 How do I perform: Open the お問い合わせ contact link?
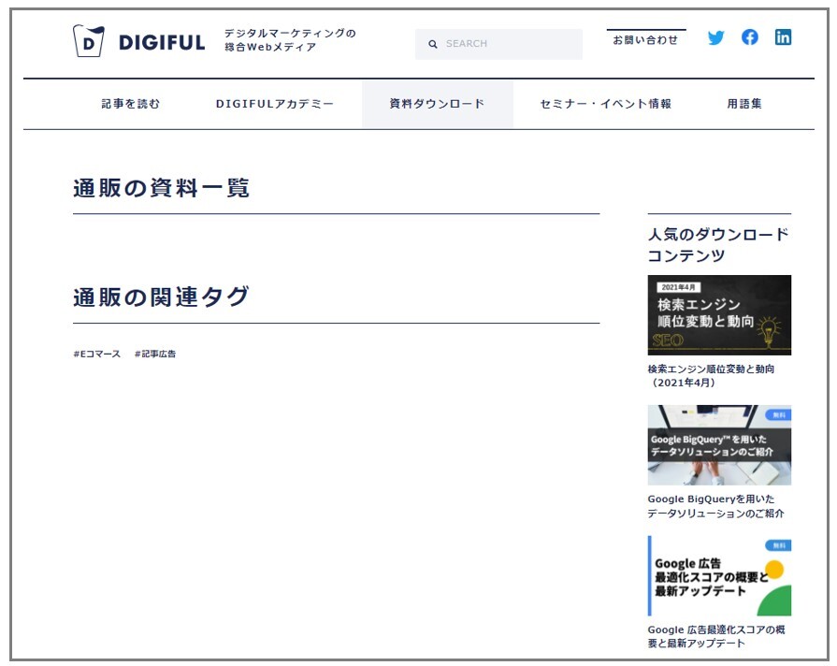(645, 40)
